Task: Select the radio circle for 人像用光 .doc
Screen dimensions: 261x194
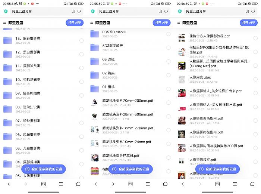Action: click(255, 79)
